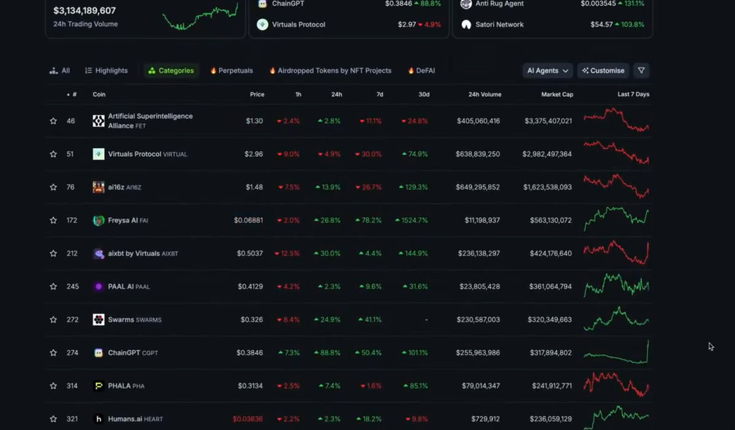Click the Humans.ai price $0.03636
Image resolution: width=735 pixels, height=430 pixels.
[248, 419]
